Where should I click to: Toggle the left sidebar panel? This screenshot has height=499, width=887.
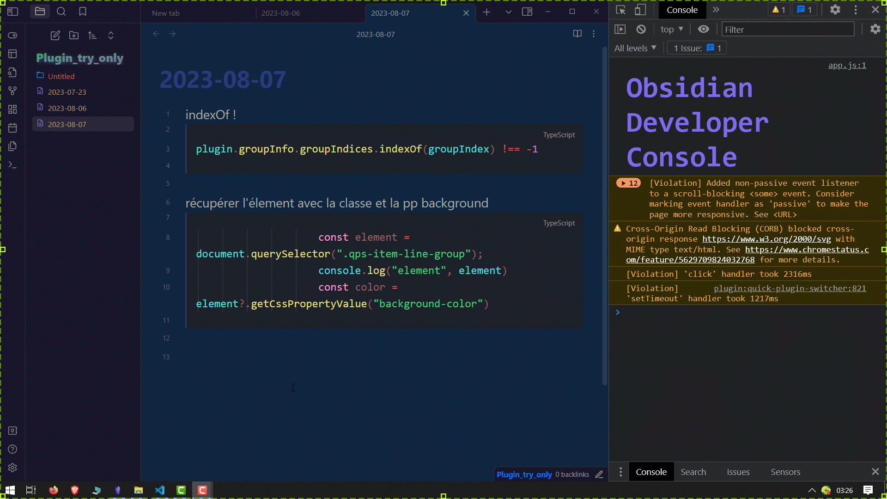coord(13,12)
